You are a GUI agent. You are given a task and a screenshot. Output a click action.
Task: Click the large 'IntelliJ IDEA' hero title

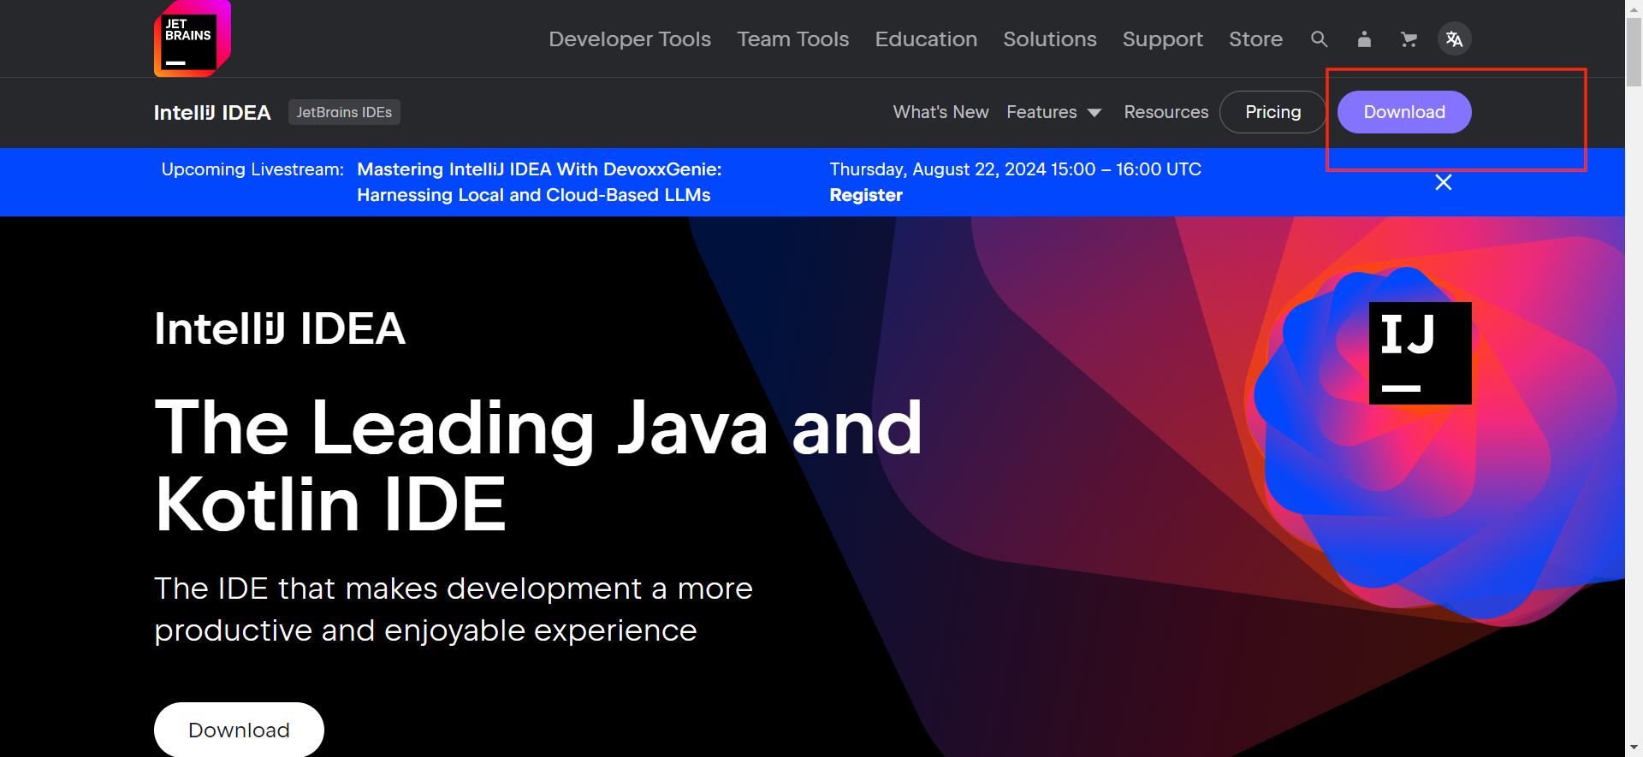[x=280, y=329]
